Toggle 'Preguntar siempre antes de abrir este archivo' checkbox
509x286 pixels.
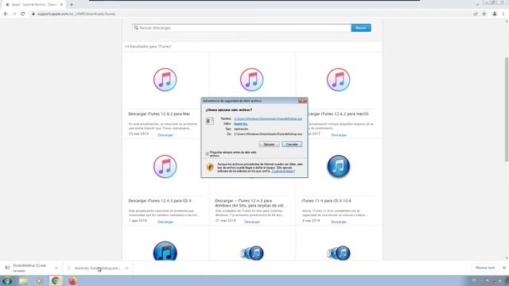click(207, 154)
